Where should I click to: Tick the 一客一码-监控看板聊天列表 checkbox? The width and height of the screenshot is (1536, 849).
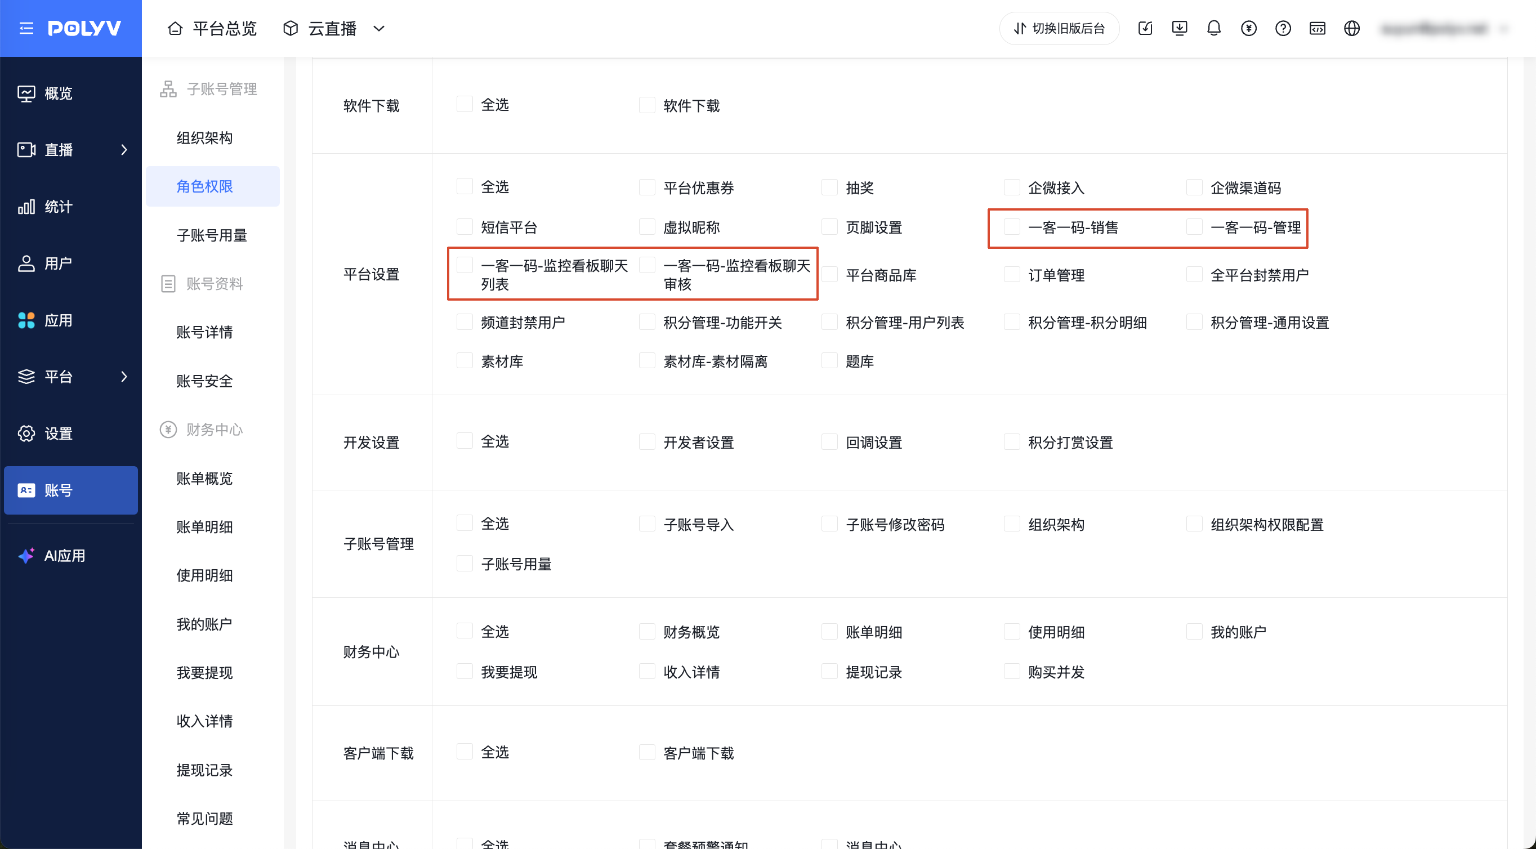click(465, 265)
